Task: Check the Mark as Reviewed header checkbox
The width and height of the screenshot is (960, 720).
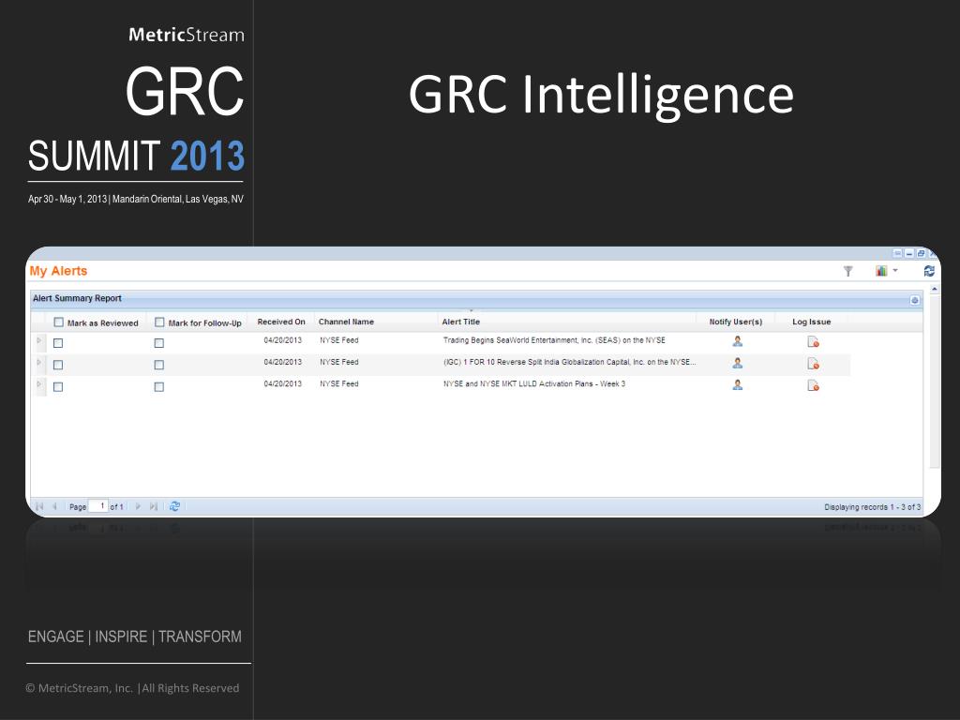Action: [59, 322]
